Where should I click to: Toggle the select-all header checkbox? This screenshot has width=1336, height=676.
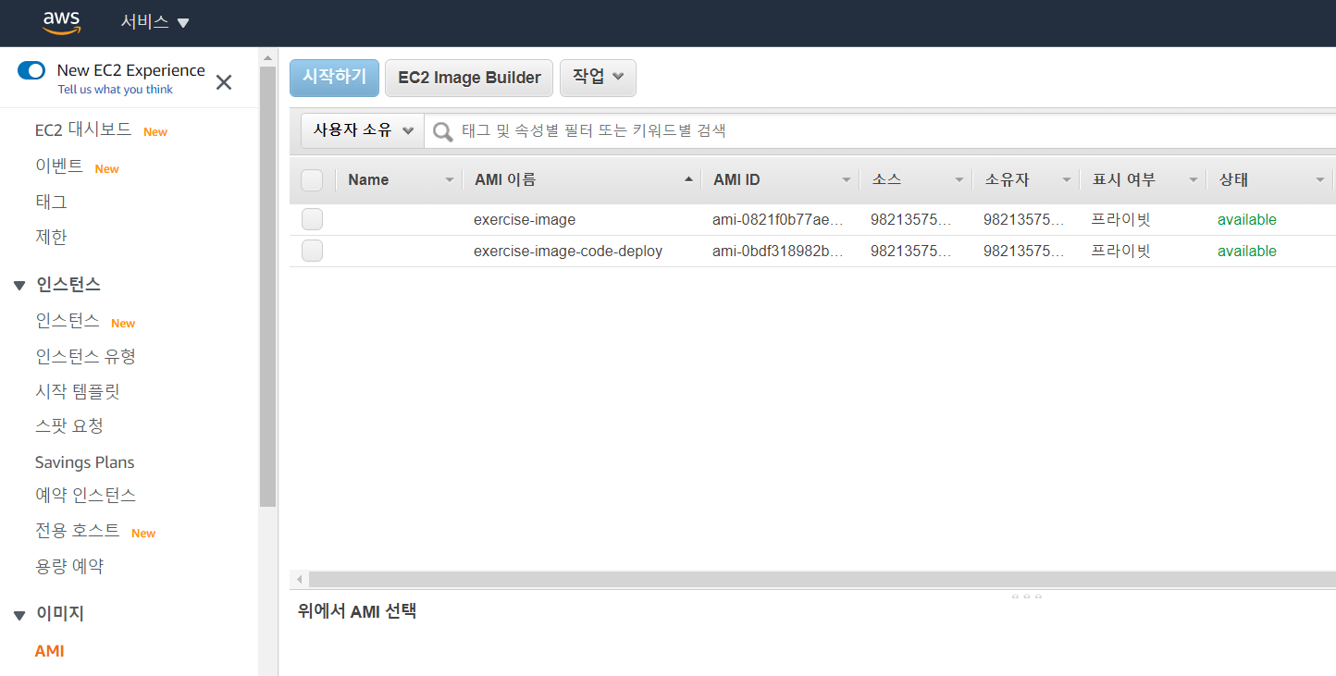312,180
